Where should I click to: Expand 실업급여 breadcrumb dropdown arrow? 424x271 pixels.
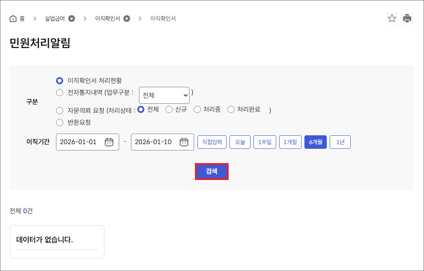coord(72,19)
